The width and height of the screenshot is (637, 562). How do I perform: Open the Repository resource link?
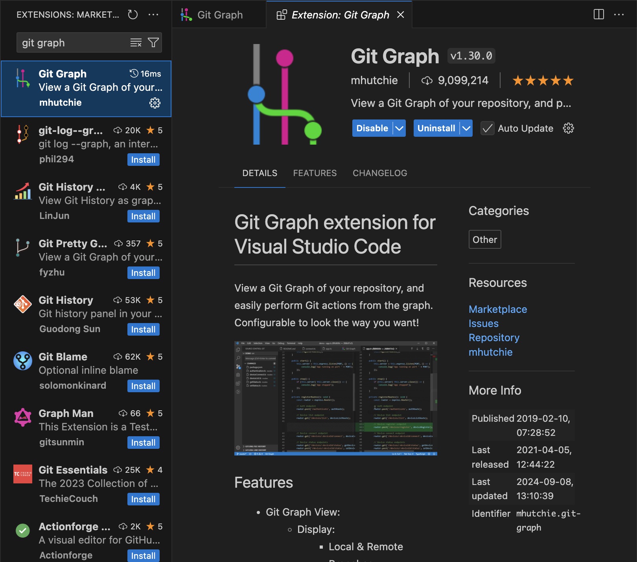pyautogui.click(x=494, y=338)
